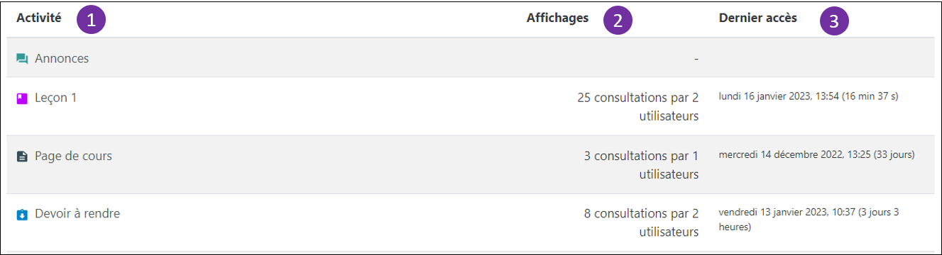Click the Dernier accès column header
The width and height of the screenshot is (942, 255).
point(757,18)
